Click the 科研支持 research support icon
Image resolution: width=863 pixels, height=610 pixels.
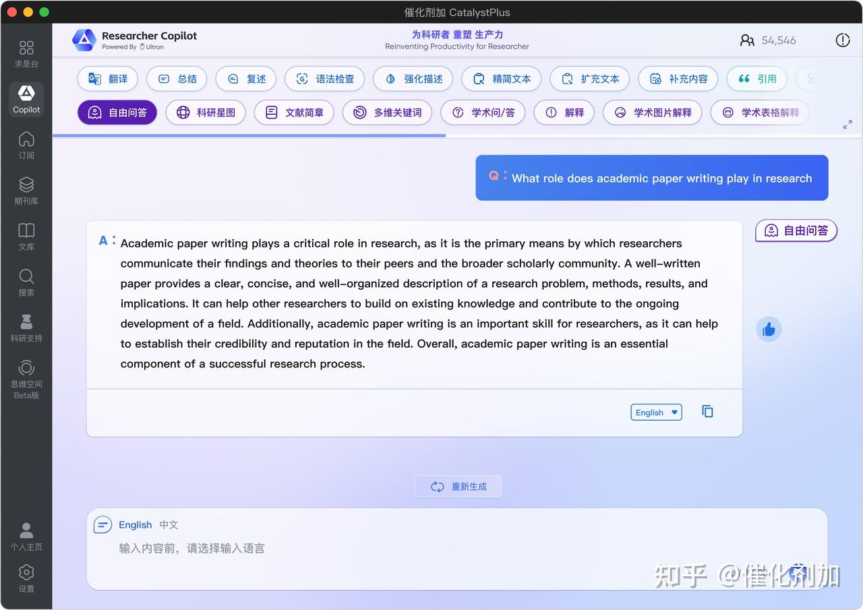click(26, 328)
